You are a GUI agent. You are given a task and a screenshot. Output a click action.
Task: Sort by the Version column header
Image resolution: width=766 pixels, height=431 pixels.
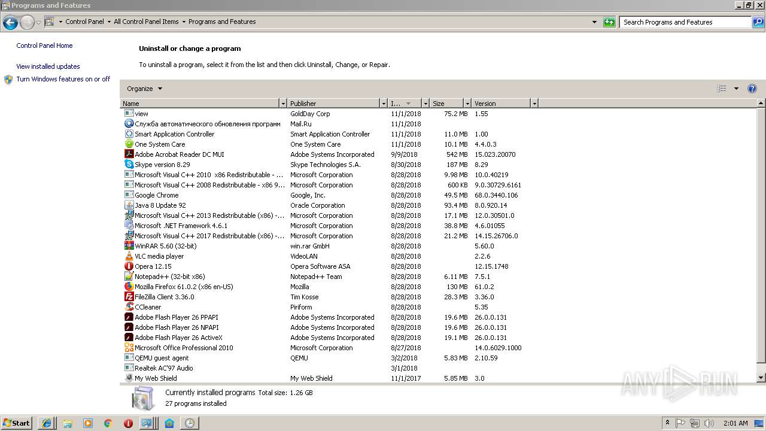pos(501,104)
